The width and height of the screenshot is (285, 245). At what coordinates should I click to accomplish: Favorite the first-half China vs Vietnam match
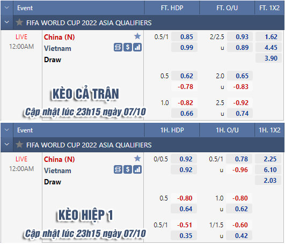coord(137,159)
